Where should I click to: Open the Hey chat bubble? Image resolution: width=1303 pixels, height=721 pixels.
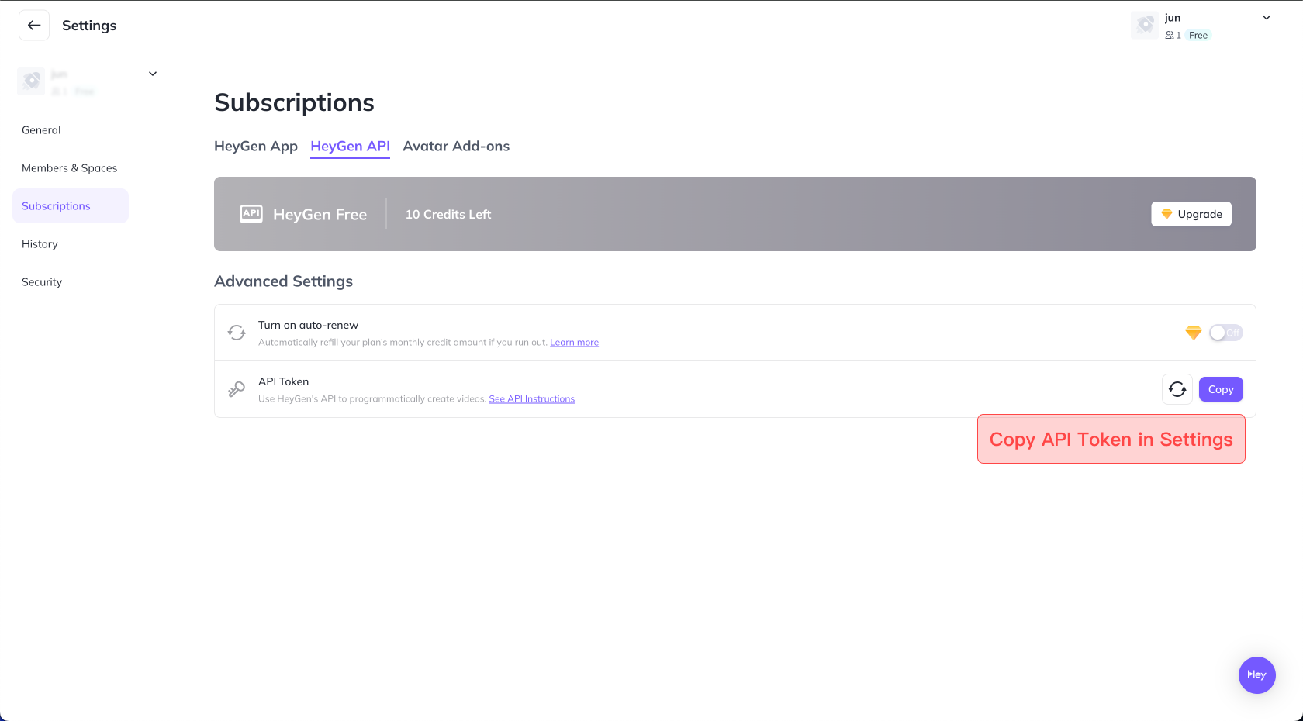tap(1257, 675)
